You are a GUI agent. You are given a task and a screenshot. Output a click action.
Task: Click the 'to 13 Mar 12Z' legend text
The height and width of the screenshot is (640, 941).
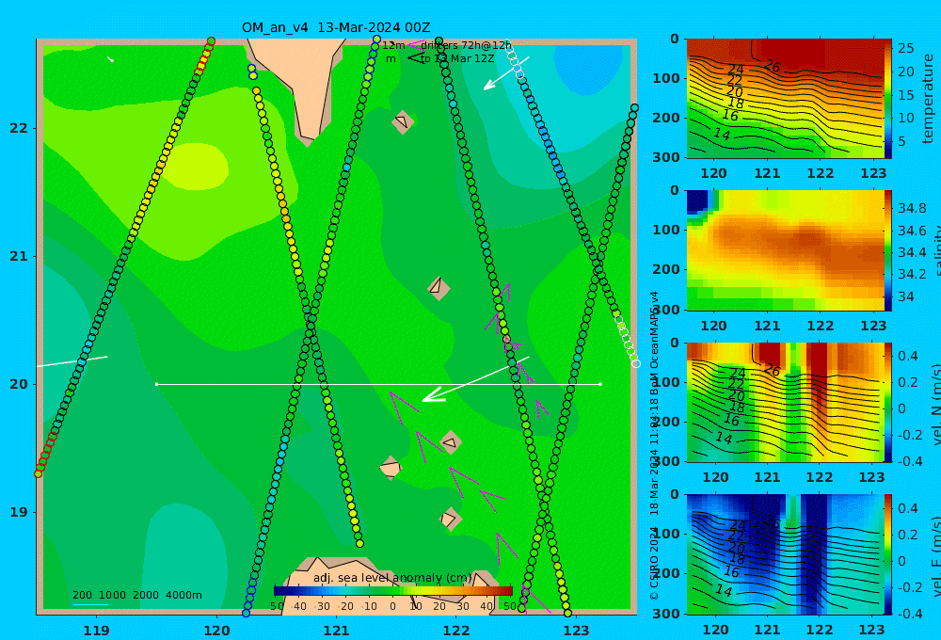456,58
